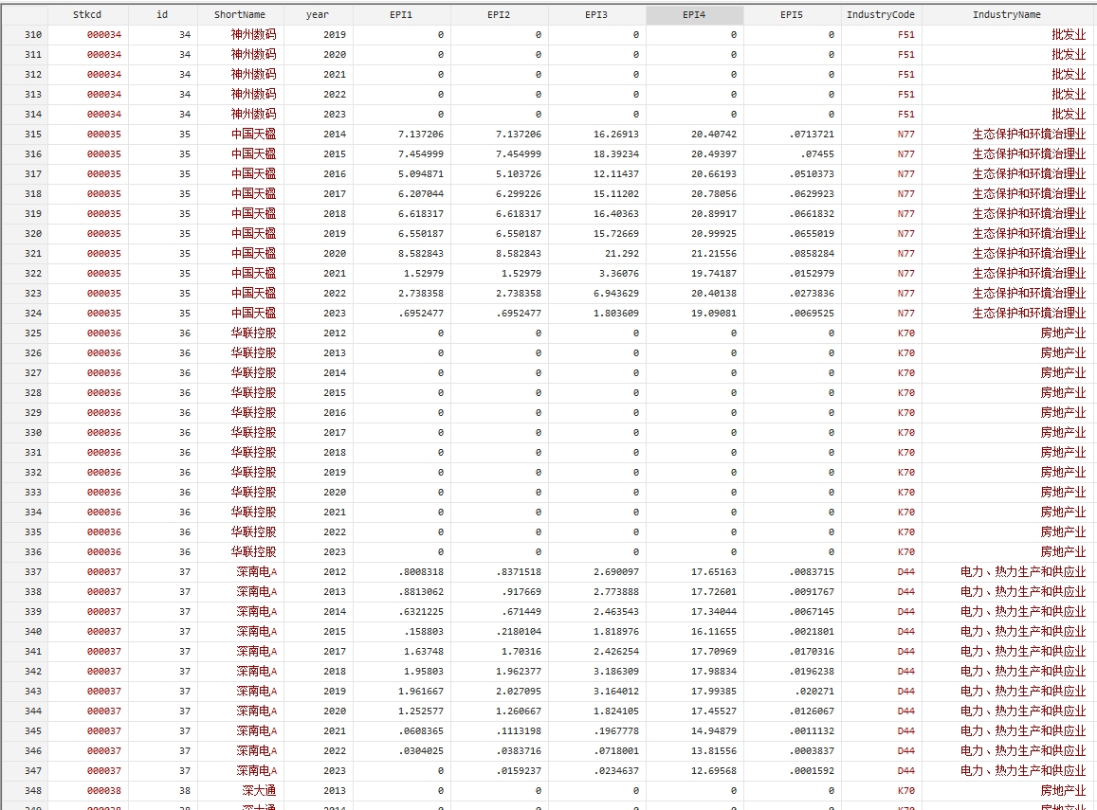Viewport: 1097px width, 810px height.
Task: Click EPI4 value 16.11655 in row 340
Action: (714, 632)
